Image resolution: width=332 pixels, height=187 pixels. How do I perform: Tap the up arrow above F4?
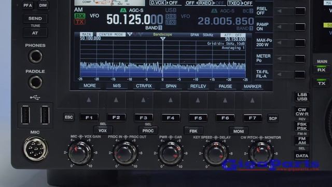(171, 100)
